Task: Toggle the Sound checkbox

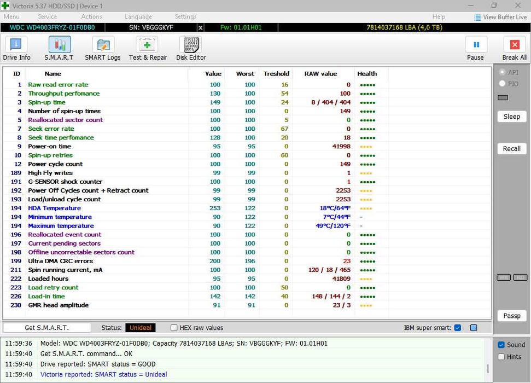Action: pos(501,345)
